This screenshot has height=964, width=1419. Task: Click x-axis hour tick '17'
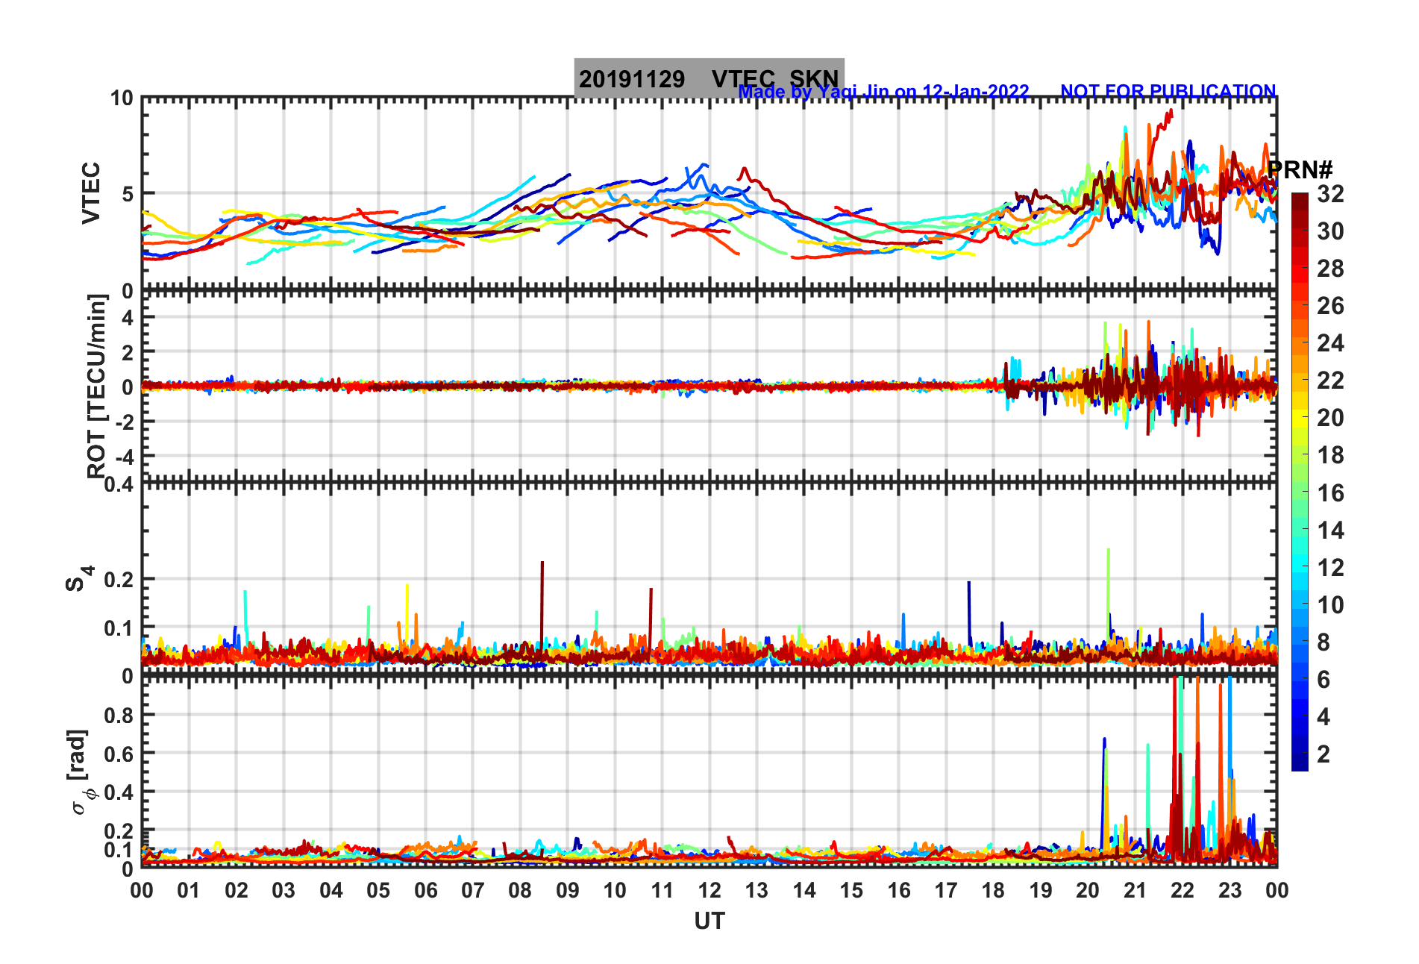(946, 890)
